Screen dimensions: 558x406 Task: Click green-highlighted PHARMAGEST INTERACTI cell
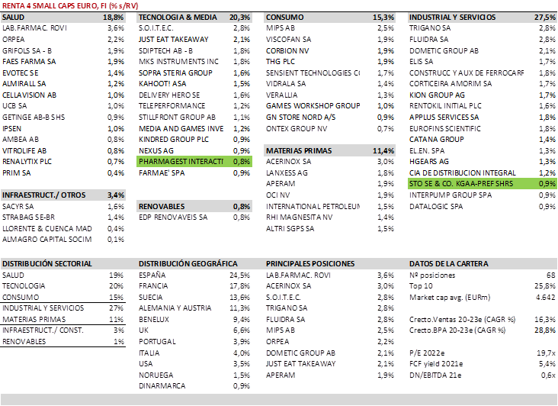pyautogui.click(x=194, y=161)
